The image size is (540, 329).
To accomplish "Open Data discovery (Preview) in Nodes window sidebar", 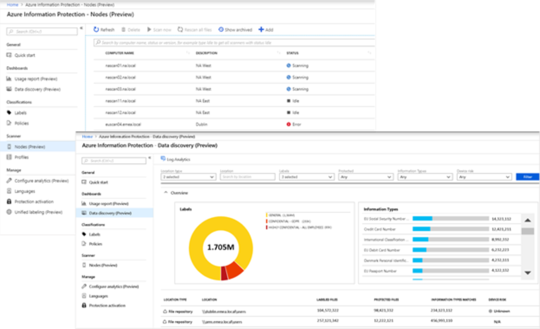I will tap(37, 89).
